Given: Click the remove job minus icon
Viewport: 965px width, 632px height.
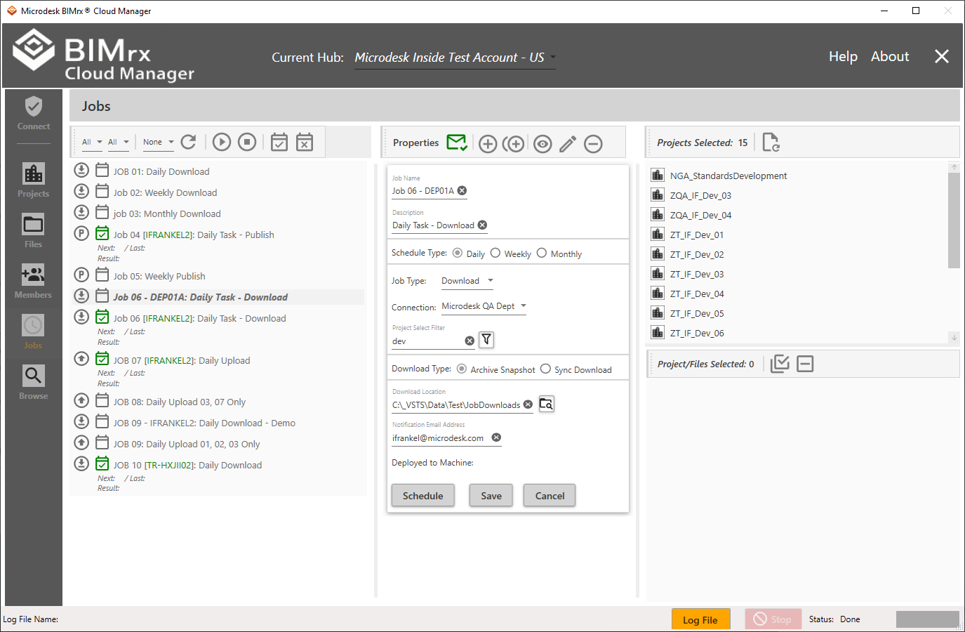Looking at the screenshot, I should pos(593,144).
